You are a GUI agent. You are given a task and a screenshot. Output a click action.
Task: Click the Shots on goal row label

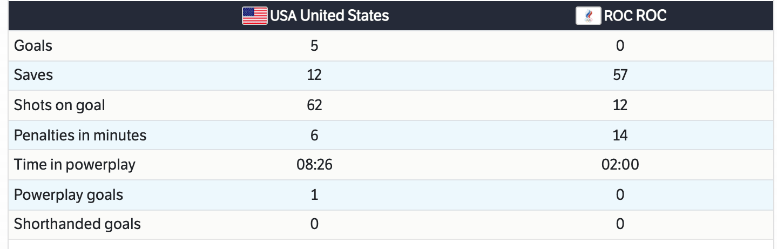[59, 105]
